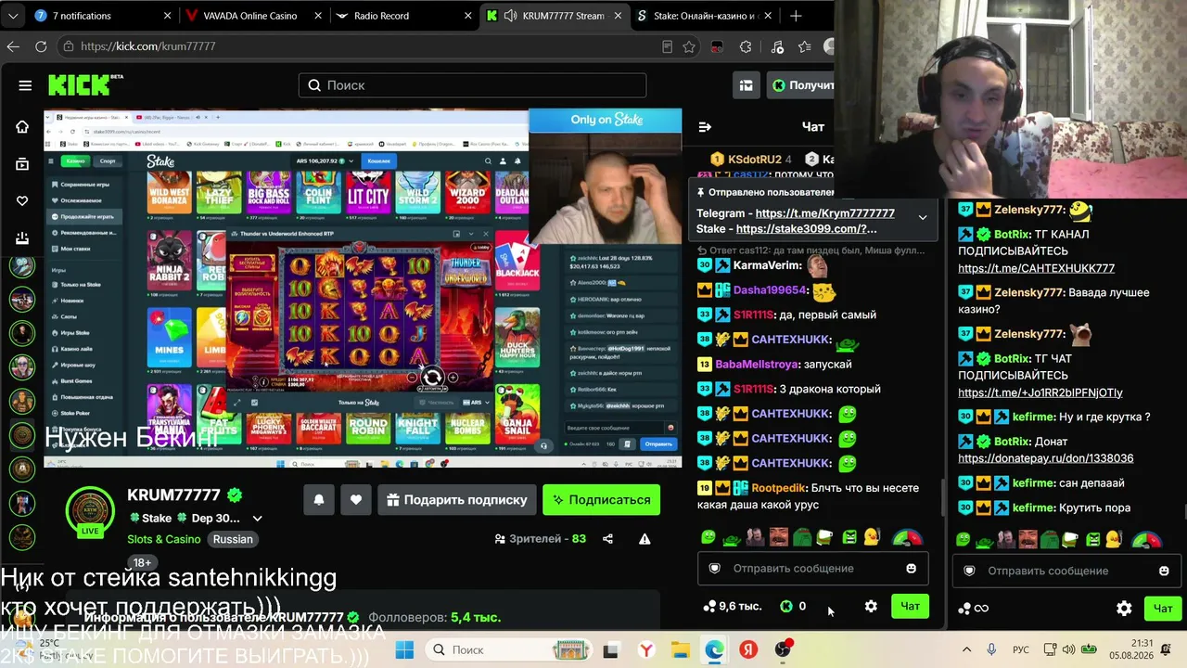Viewport: 1187px width, 668px height.
Task: Click the KRUM77777 channel avatar
Action: point(90,511)
